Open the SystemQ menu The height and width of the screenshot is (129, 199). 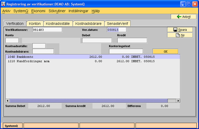(x=21, y=11)
